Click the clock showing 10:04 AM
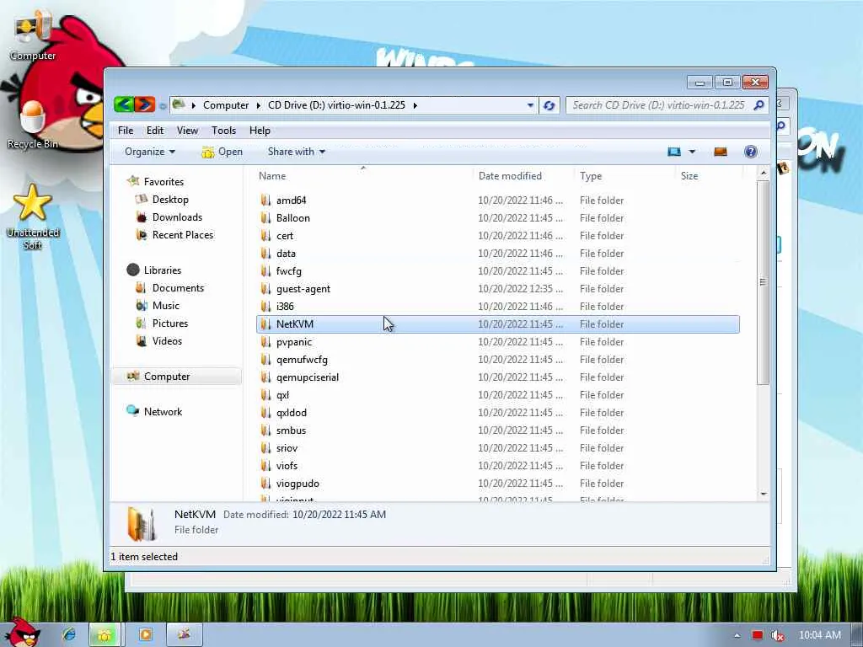 [x=819, y=635]
